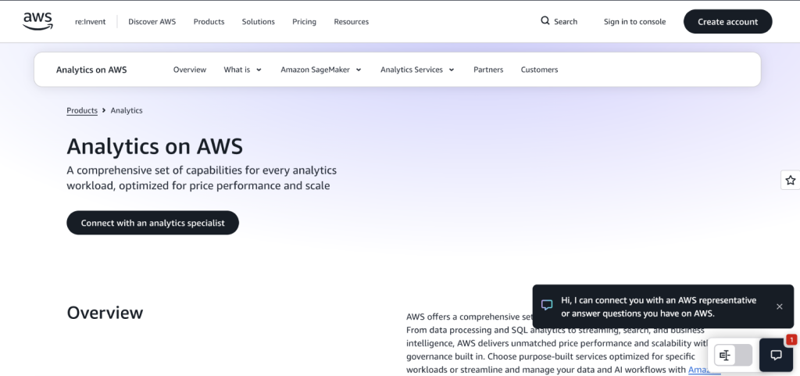
Task: Expand the Amazon SageMaker dropdown
Action: click(x=321, y=70)
